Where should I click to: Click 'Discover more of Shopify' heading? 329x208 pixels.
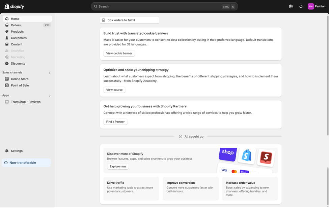[125, 153]
